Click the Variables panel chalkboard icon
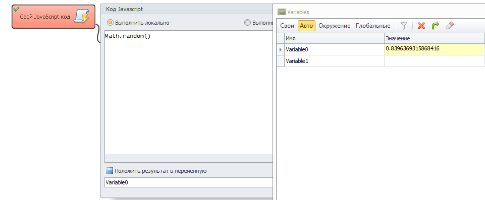Image resolution: width=485 pixels, height=200 pixels. tap(282, 12)
